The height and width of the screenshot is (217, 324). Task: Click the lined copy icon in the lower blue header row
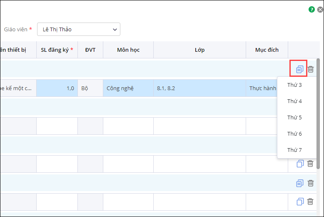(299, 183)
